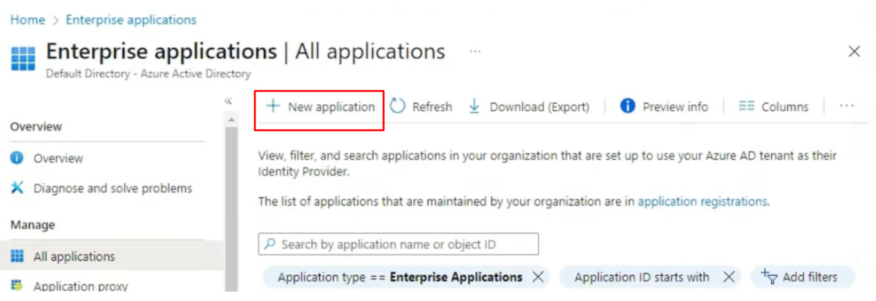Open the toolbar's more options ellipsis
876x301 pixels.
tap(847, 106)
